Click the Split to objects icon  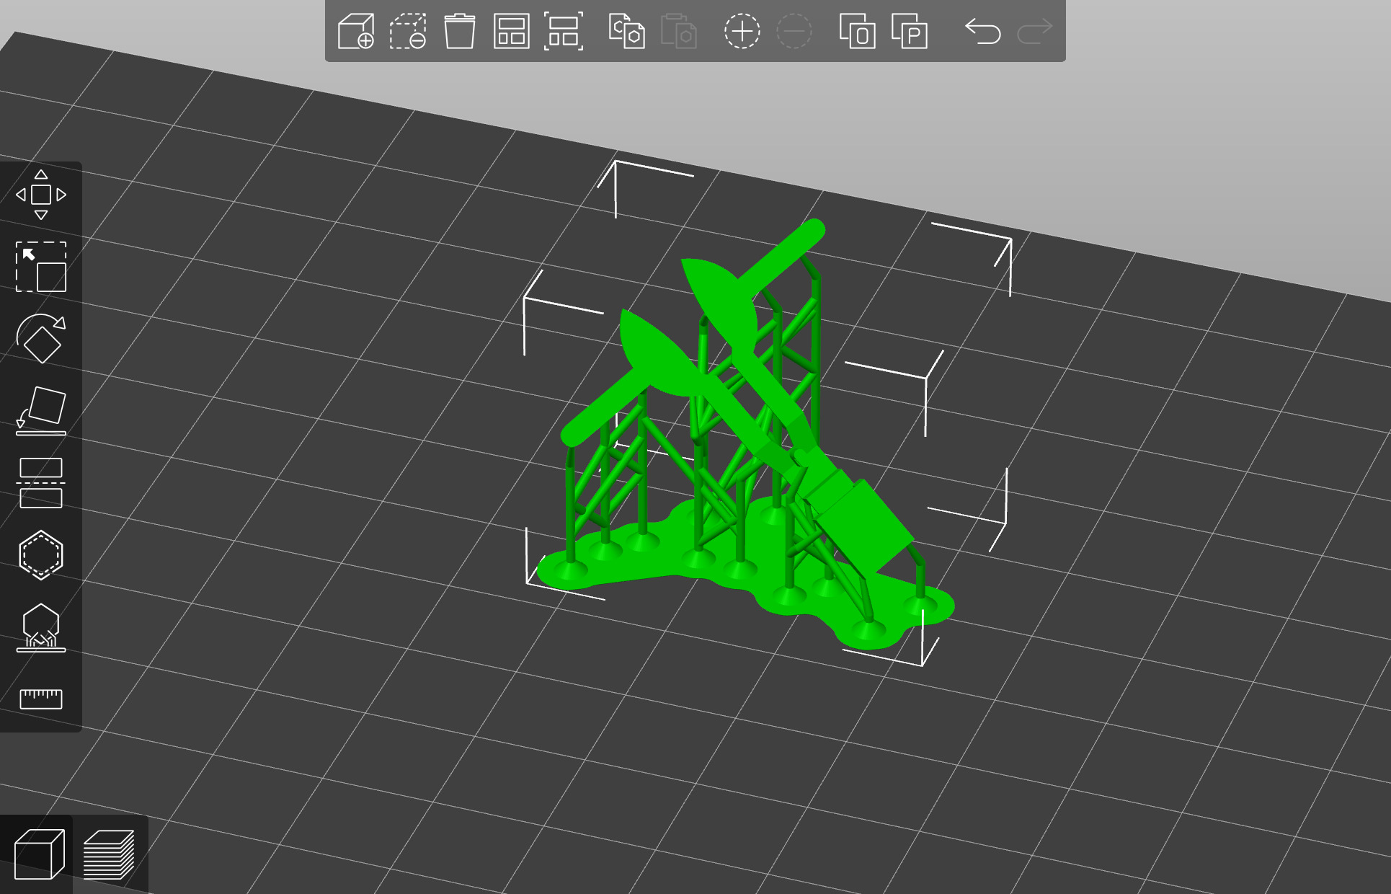857,32
